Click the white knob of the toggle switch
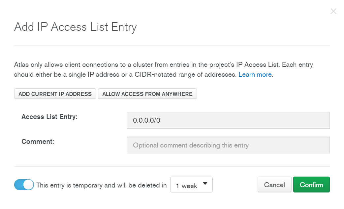Screen dimensions: 344x209 pos(29,185)
